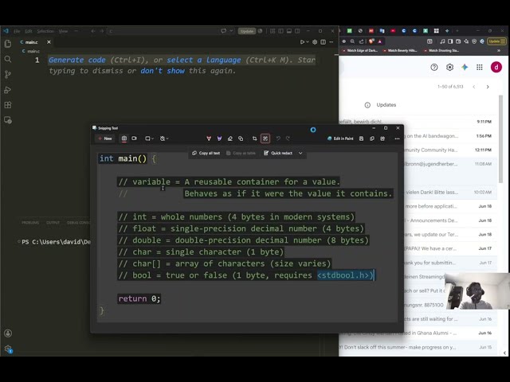
Task: Toggle Text actions in Snipping Tool
Action: tap(265, 138)
